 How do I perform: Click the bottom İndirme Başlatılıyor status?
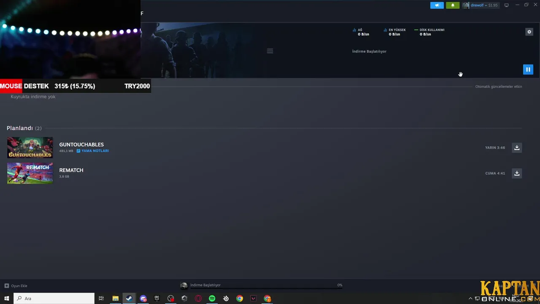(205, 285)
